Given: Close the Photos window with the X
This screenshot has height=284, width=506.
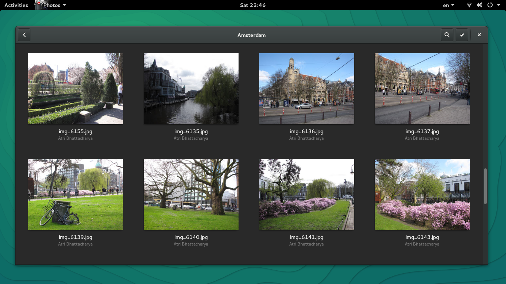Looking at the screenshot, I should [x=479, y=34].
